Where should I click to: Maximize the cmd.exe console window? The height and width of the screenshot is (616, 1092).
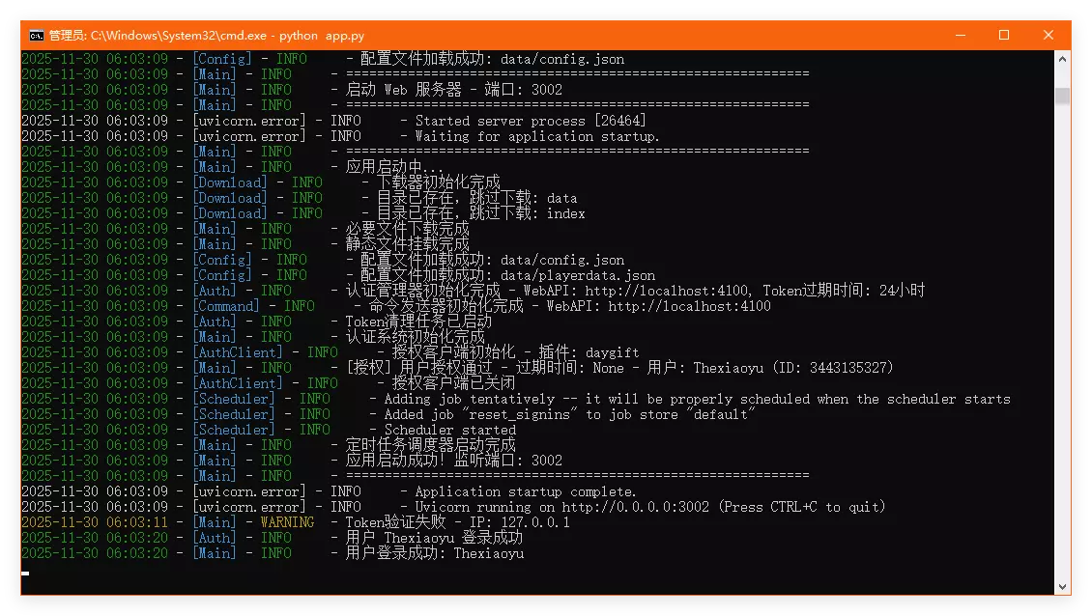[1003, 35]
